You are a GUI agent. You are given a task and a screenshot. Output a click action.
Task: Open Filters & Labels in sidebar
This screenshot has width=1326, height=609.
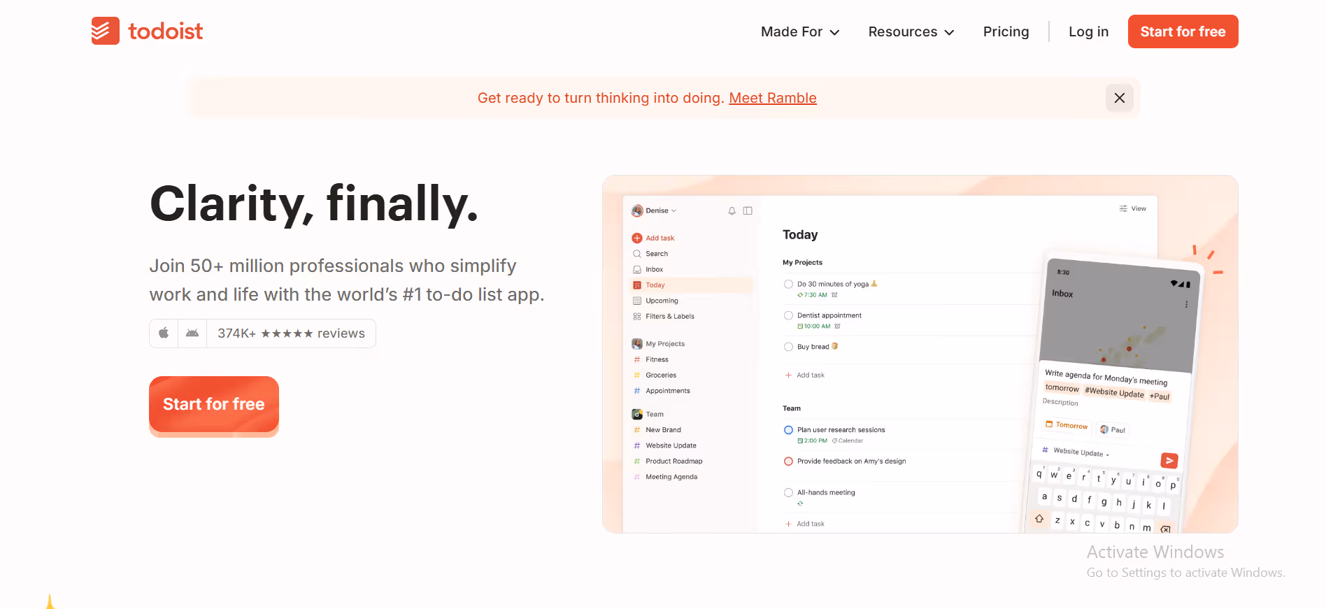(669, 316)
